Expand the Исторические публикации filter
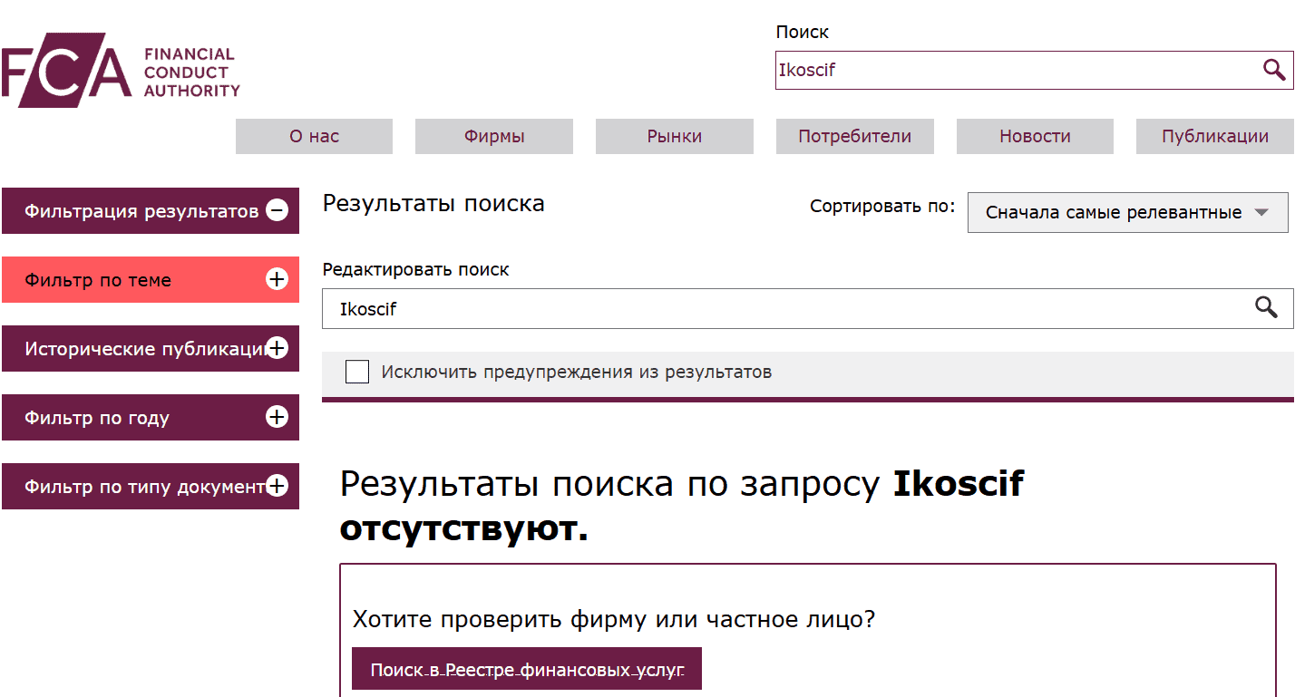1295x697 pixels. pos(277,348)
